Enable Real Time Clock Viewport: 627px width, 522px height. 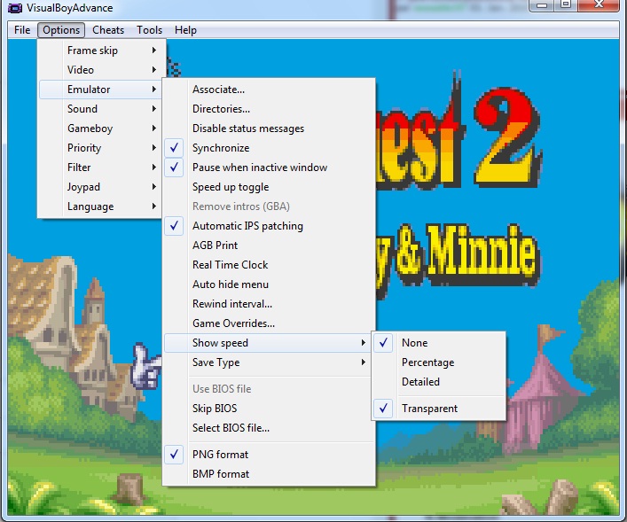269,265
